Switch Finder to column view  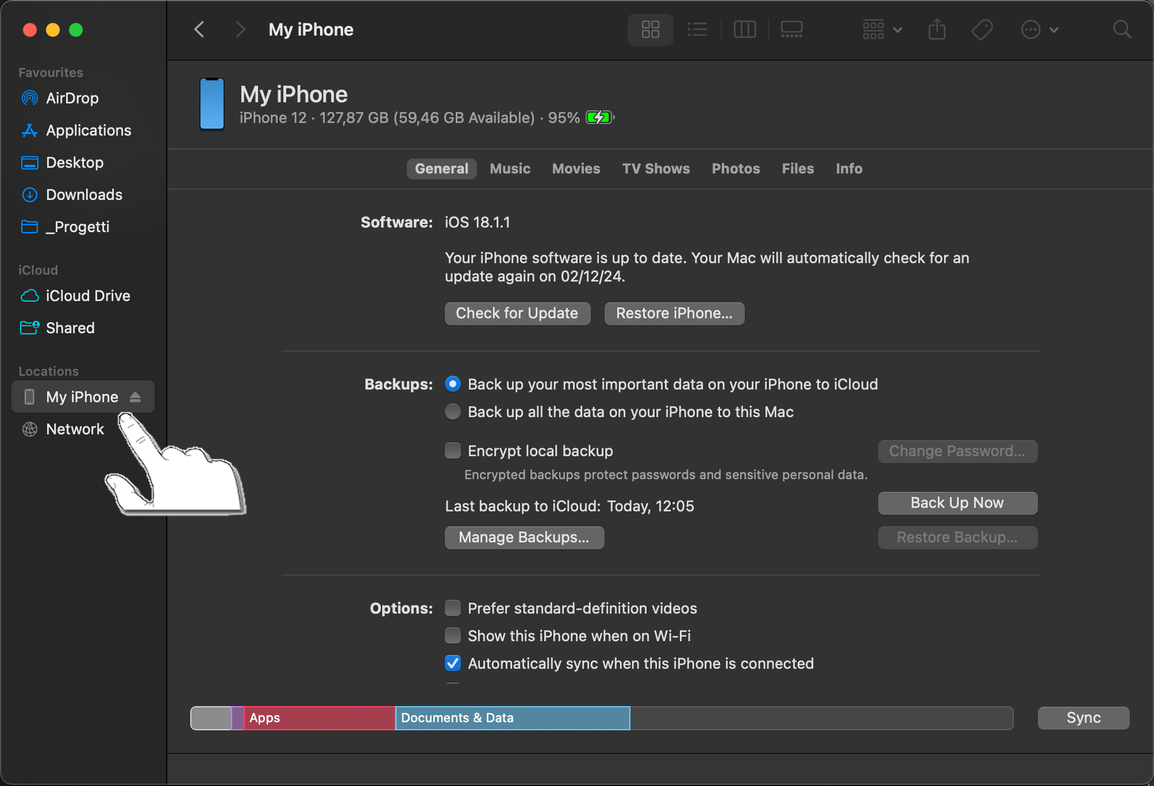coord(745,29)
